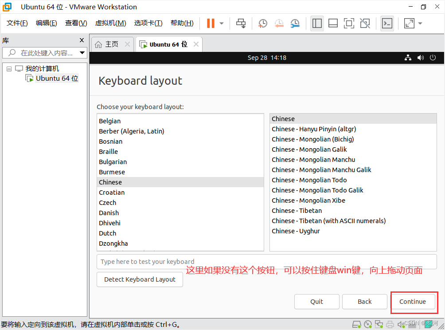The width and height of the screenshot is (445, 330).
Task: Select Chinese - Hanyu Pinyin (altgr) variant
Action: click(x=353, y=129)
